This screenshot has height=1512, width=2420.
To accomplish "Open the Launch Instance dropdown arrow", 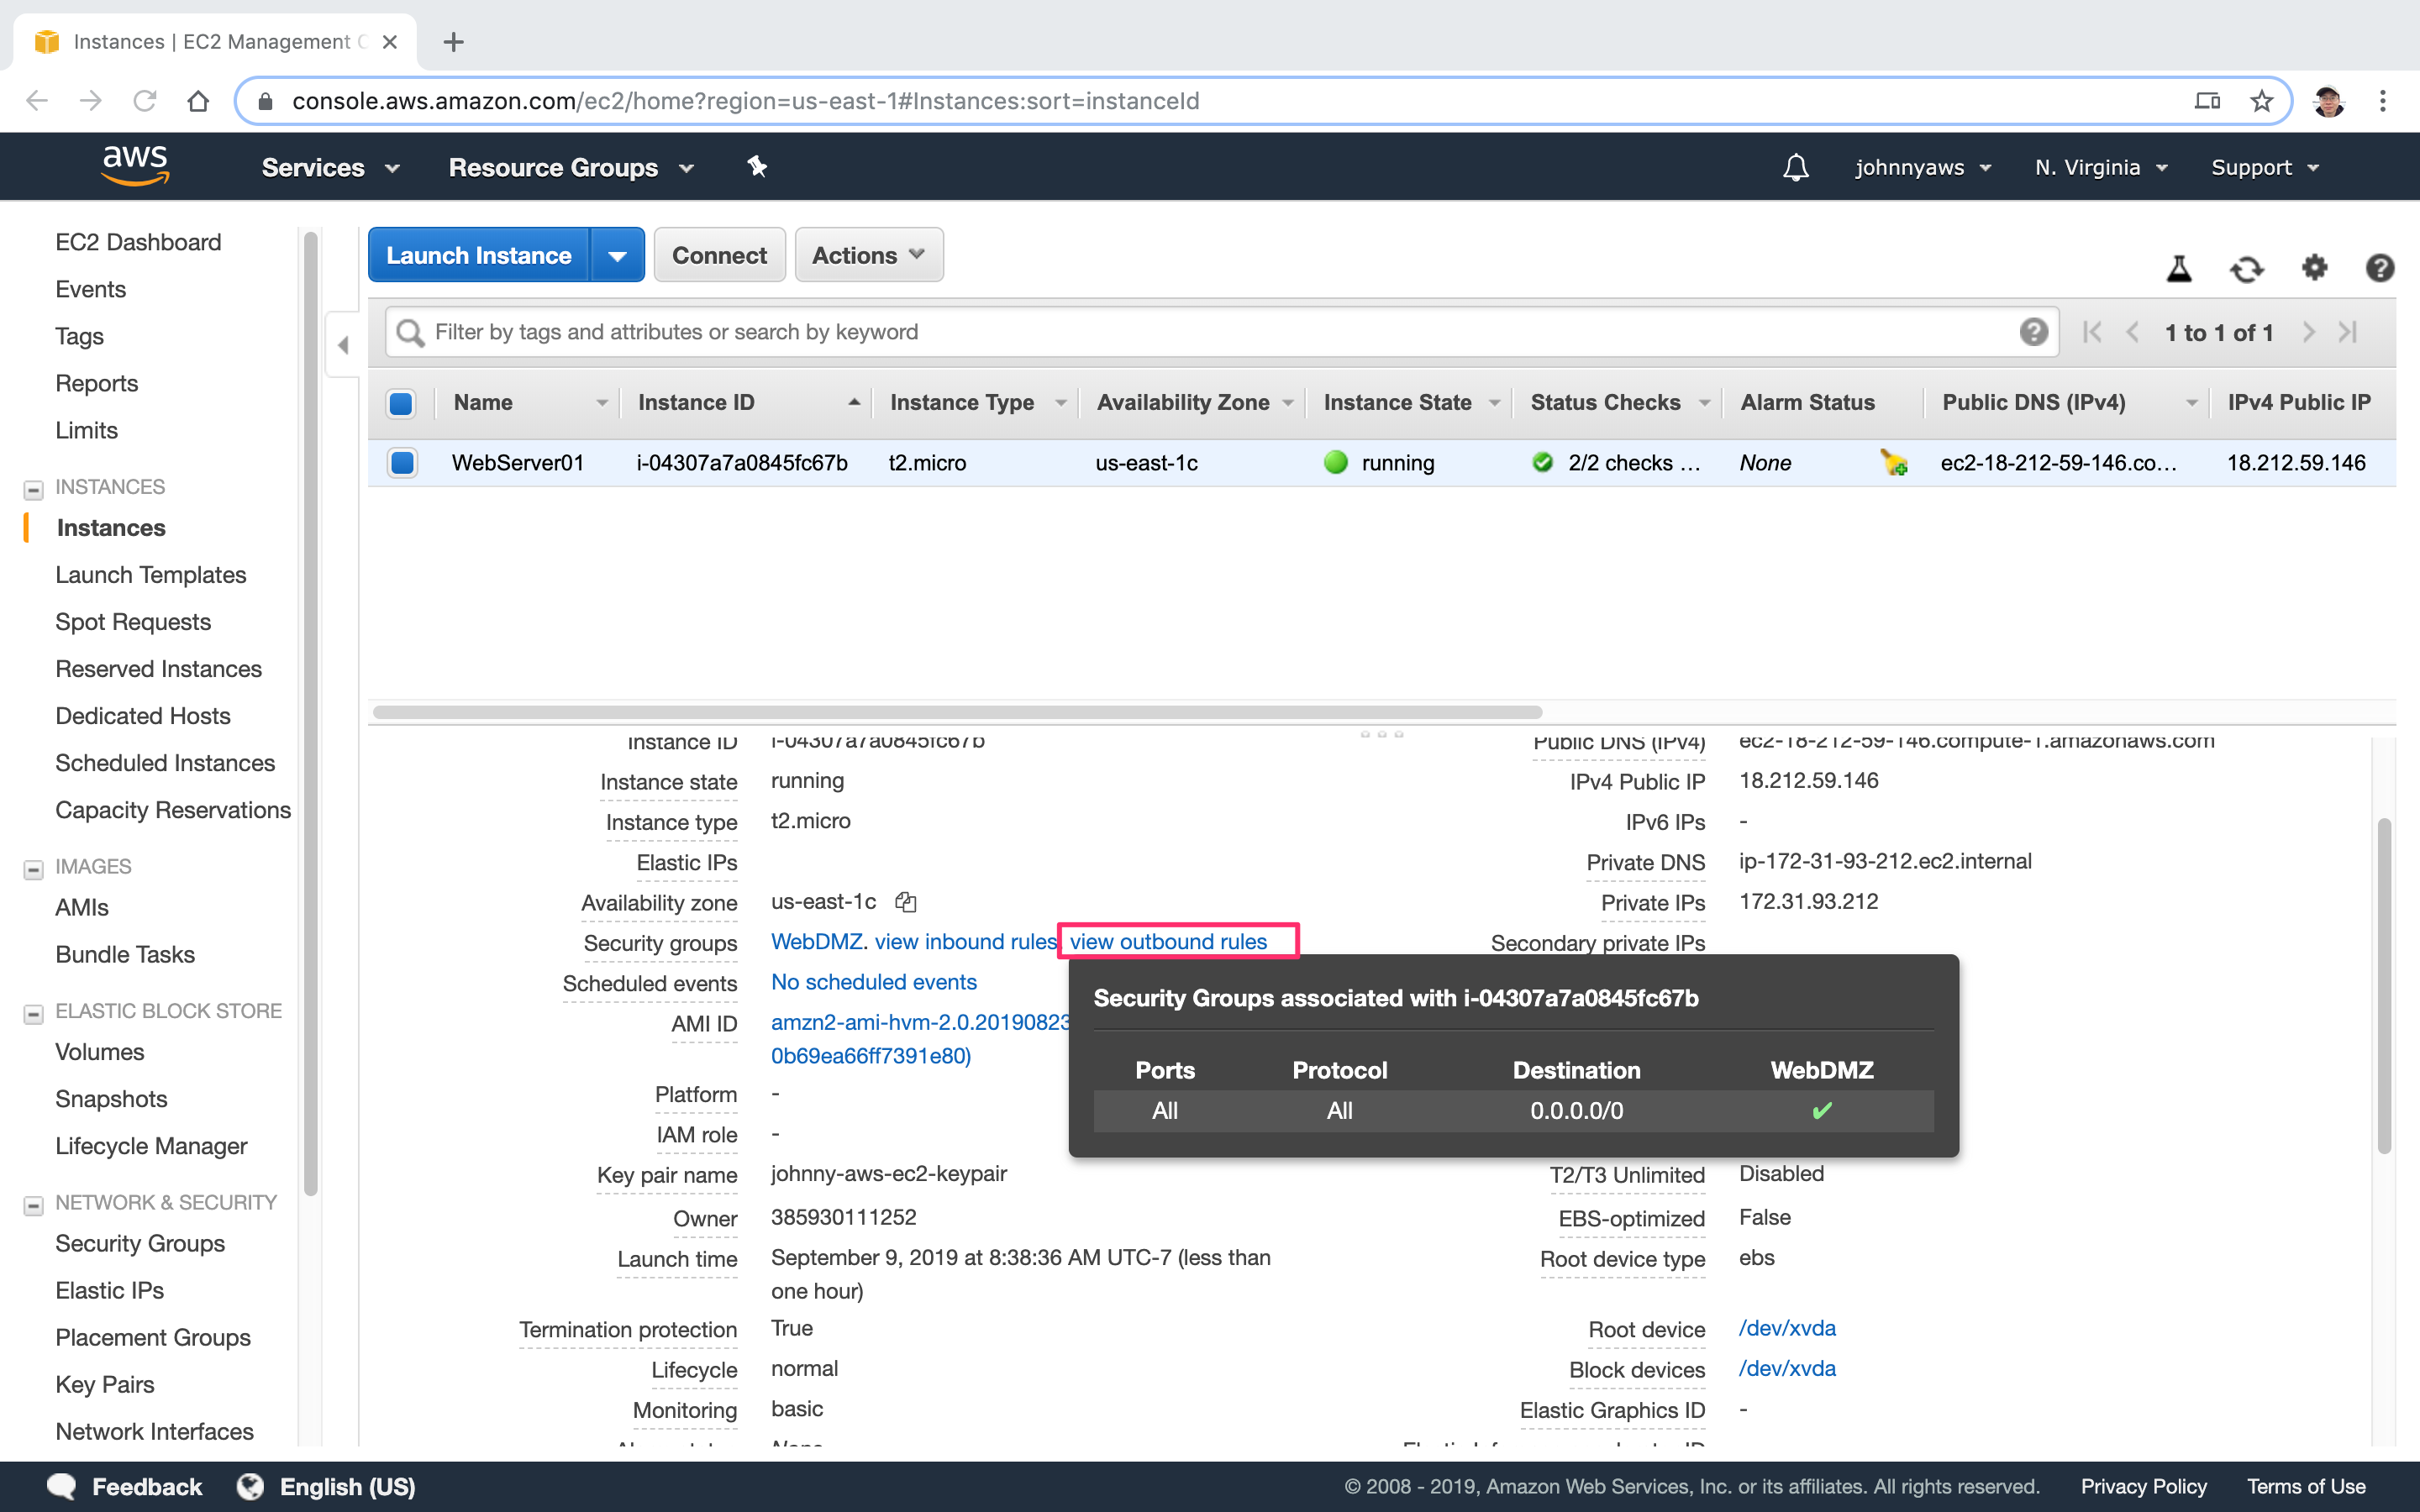I will point(617,255).
